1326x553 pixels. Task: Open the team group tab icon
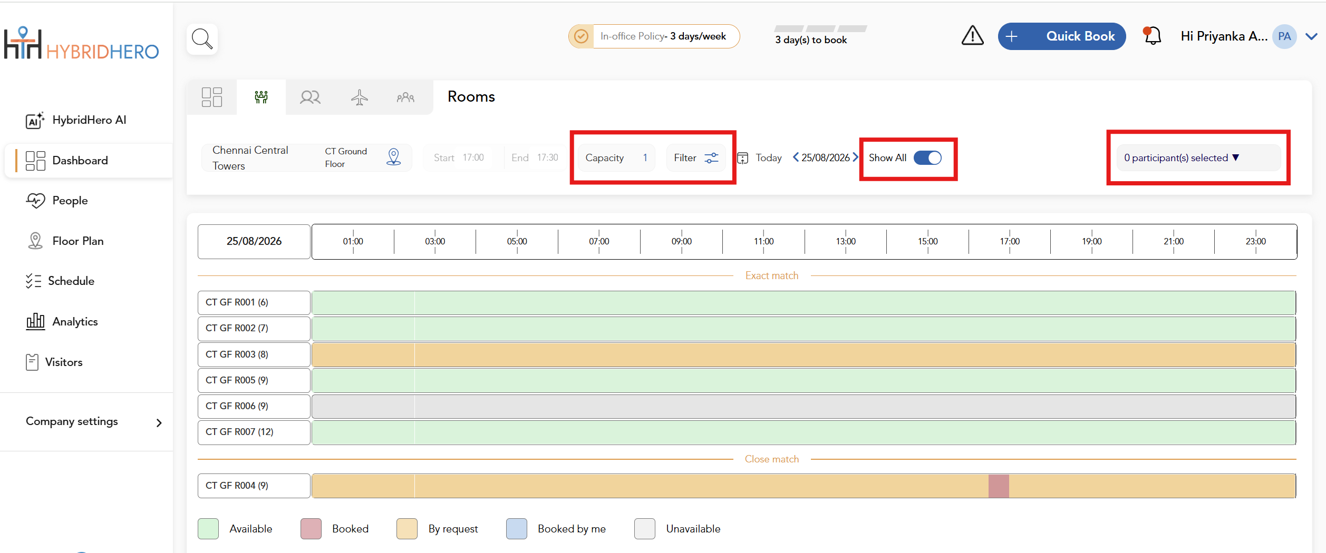405,97
